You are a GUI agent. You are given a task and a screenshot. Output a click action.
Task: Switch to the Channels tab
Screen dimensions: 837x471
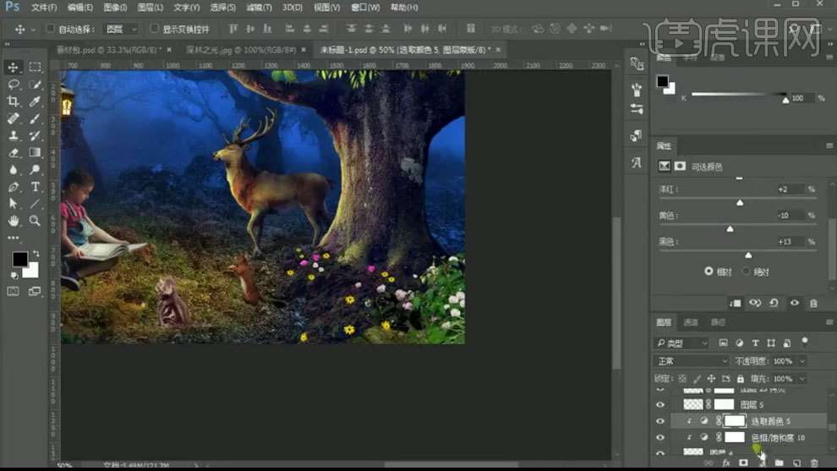click(691, 322)
